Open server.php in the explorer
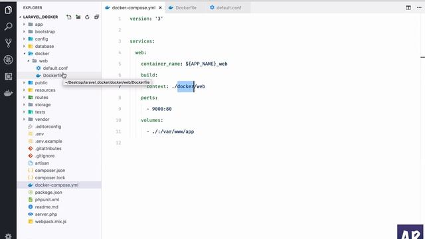 pos(46,214)
